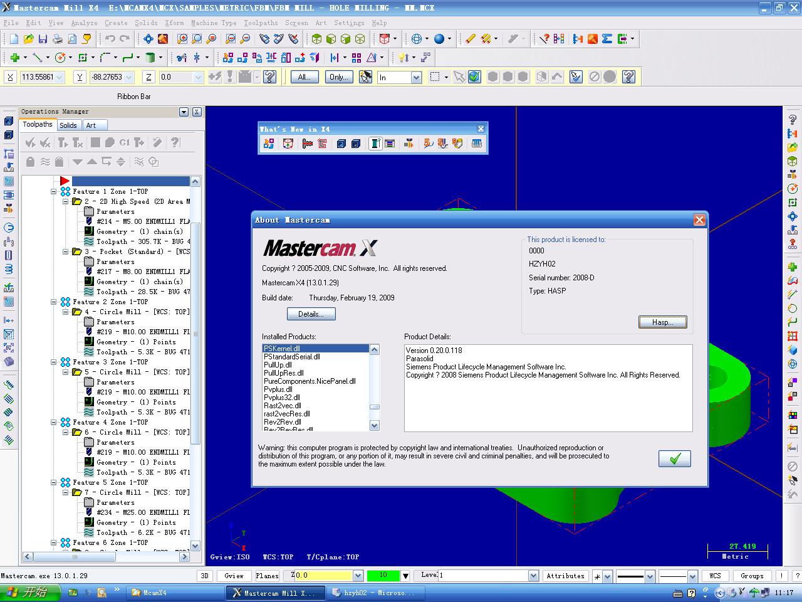Image resolution: width=802 pixels, height=602 pixels.
Task: Click the Fillet entities icon
Action: point(105,58)
